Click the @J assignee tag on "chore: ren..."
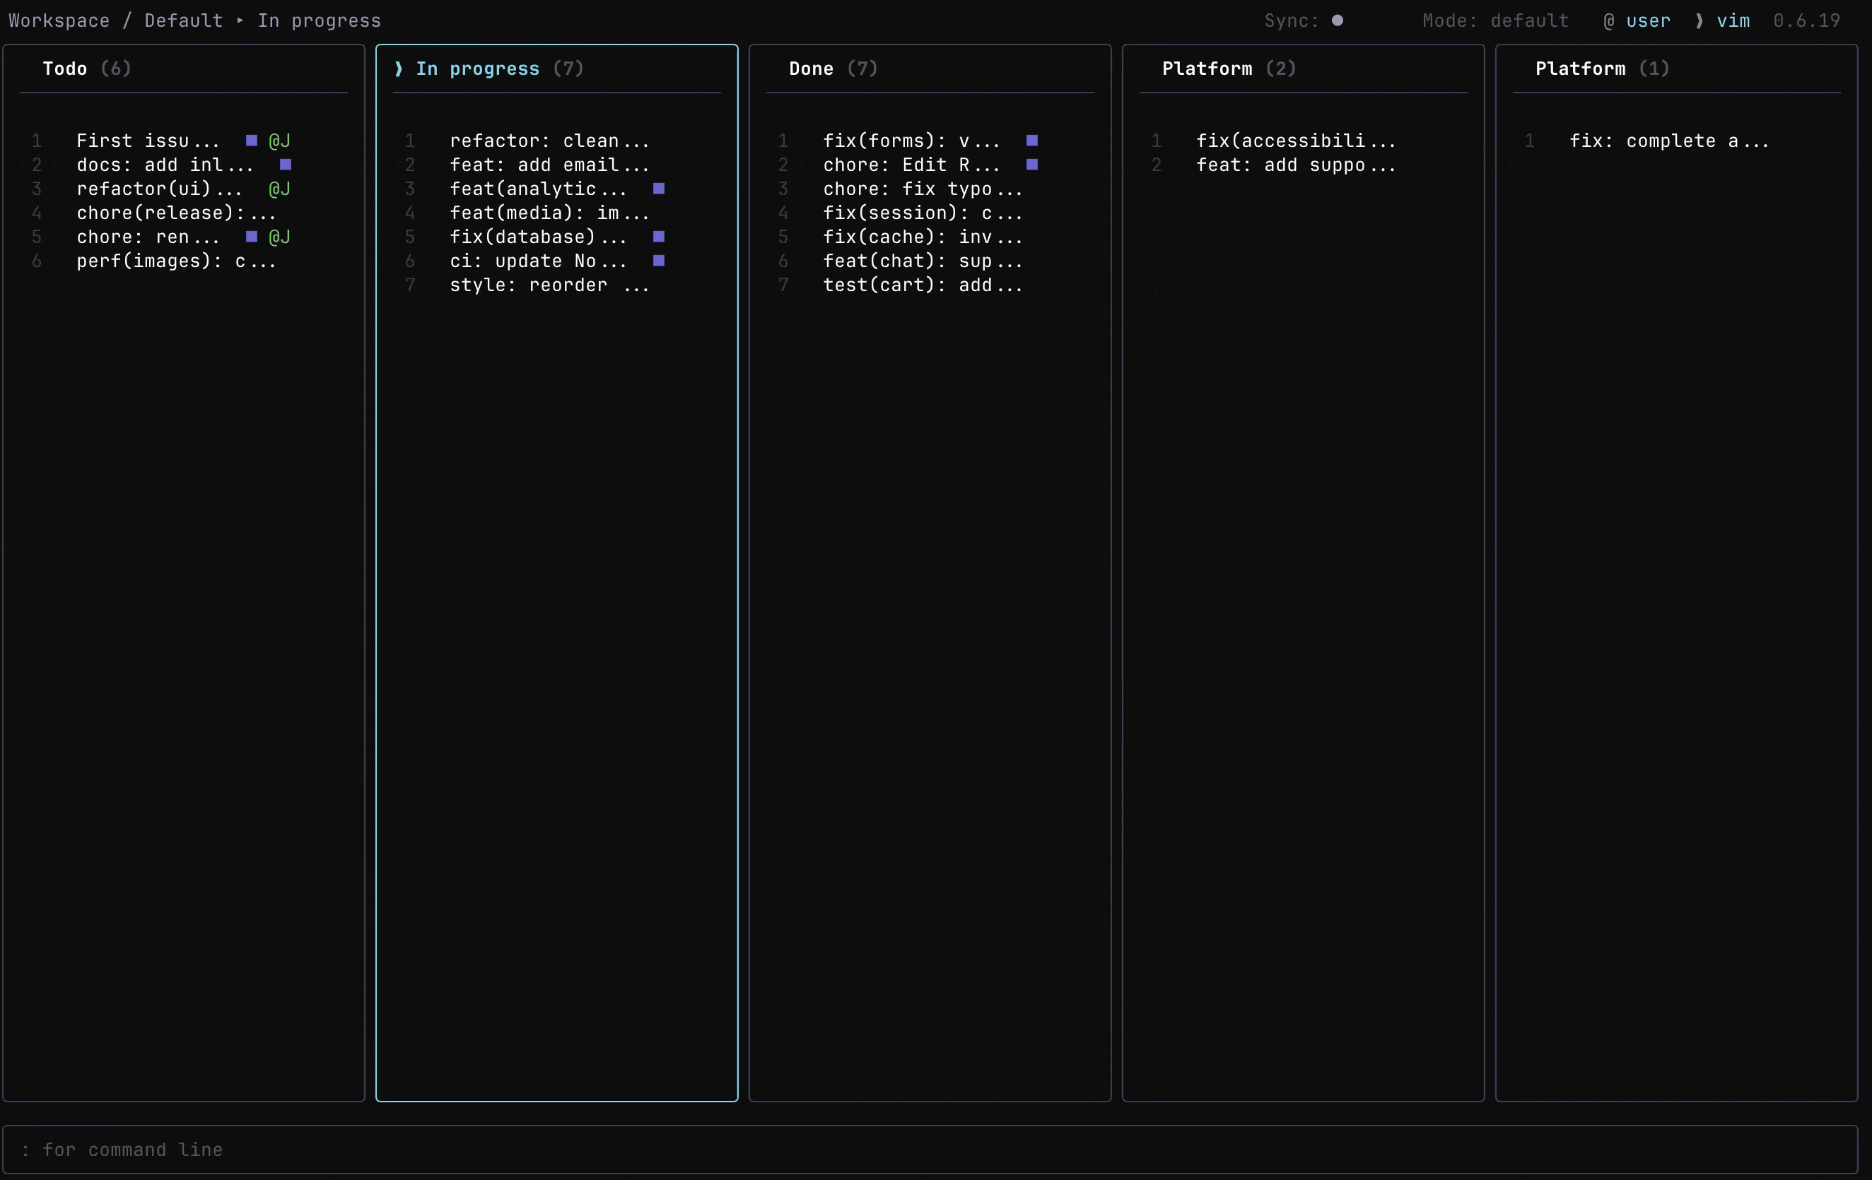Image resolution: width=1872 pixels, height=1180 pixels. (280, 237)
